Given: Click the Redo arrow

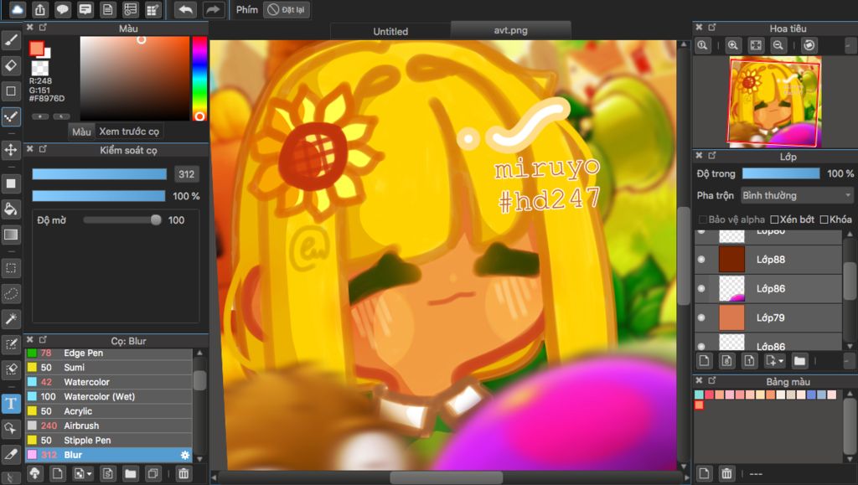Looking at the screenshot, I should (212, 9).
